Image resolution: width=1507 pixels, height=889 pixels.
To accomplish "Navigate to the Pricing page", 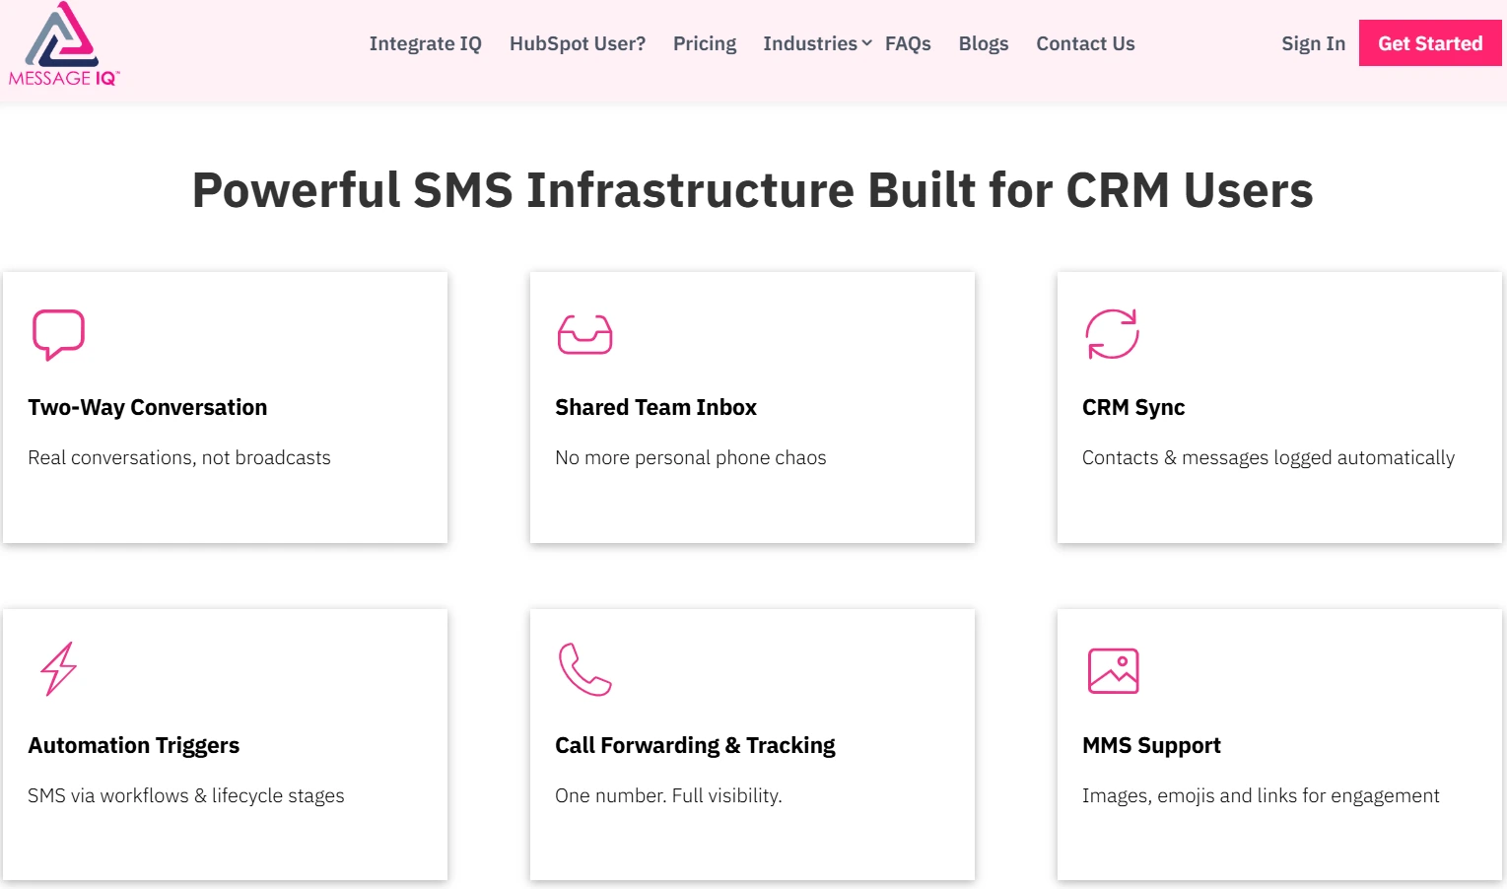I will 704,43.
